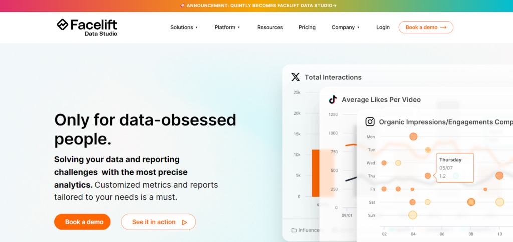Screen dimensions: 513x242
Task: Click the 1250 axis label on Average Likes chart
Action: click(x=333, y=114)
